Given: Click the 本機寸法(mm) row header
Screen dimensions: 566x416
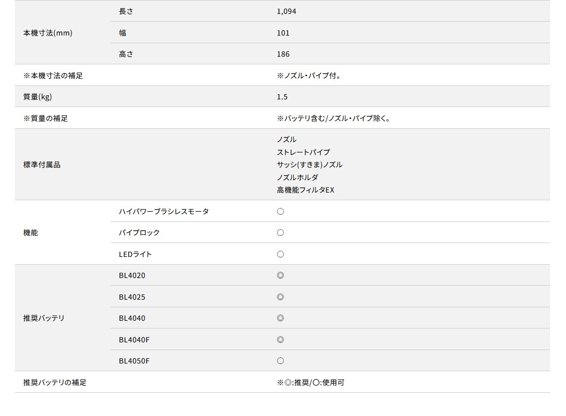Looking at the screenshot, I should click(x=48, y=33).
